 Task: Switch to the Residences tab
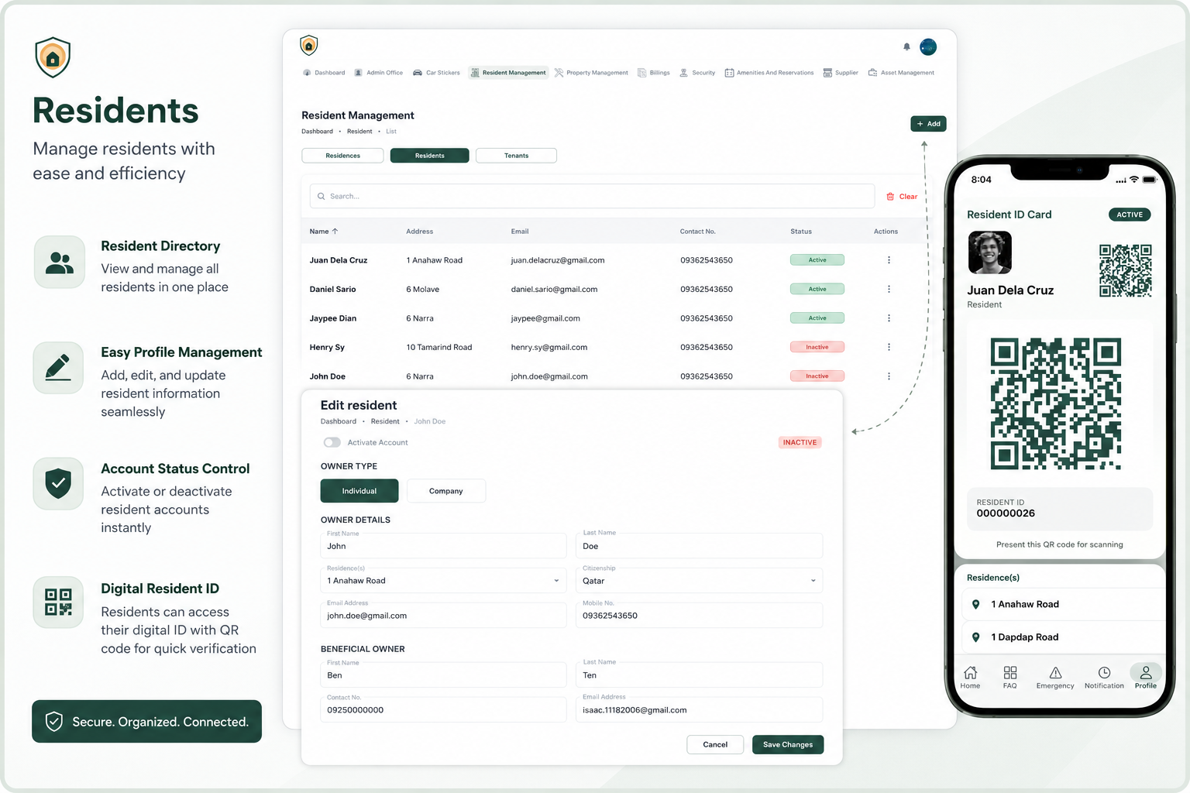(342, 156)
